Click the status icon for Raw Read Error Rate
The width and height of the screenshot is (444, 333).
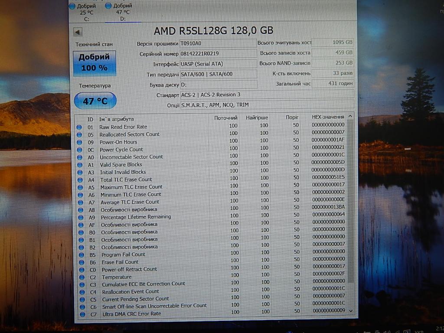(79, 127)
